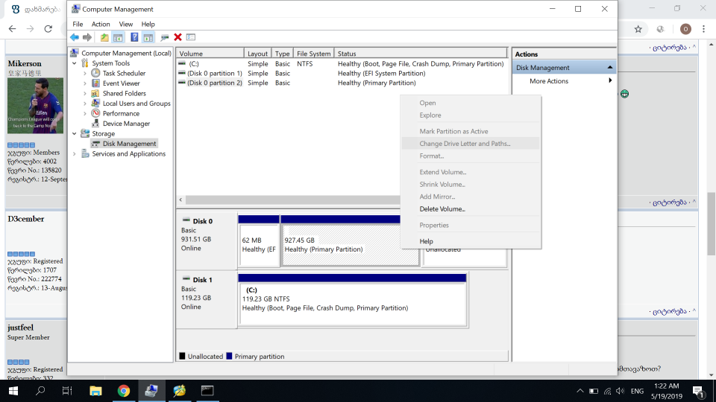Open Device Manager in the tree
Screen dimensions: 716x402
tap(126, 124)
